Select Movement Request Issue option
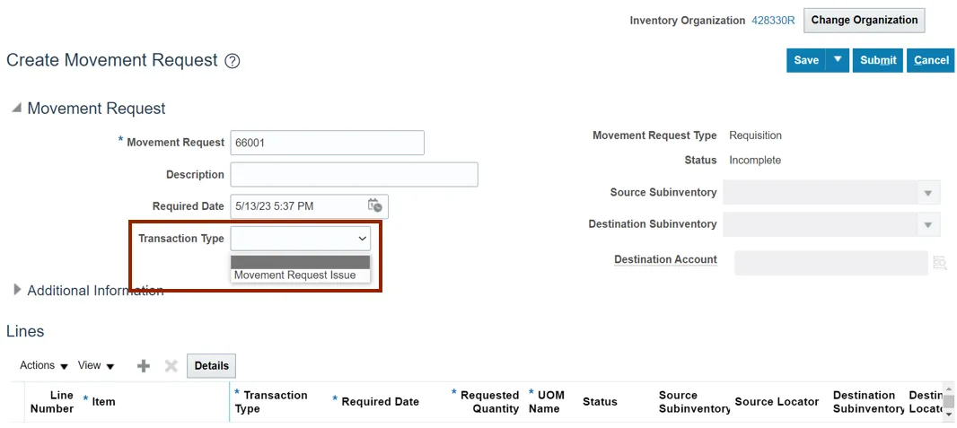This screenshot has height=428, width=957. pyautogui.click(x=294, y=275)
